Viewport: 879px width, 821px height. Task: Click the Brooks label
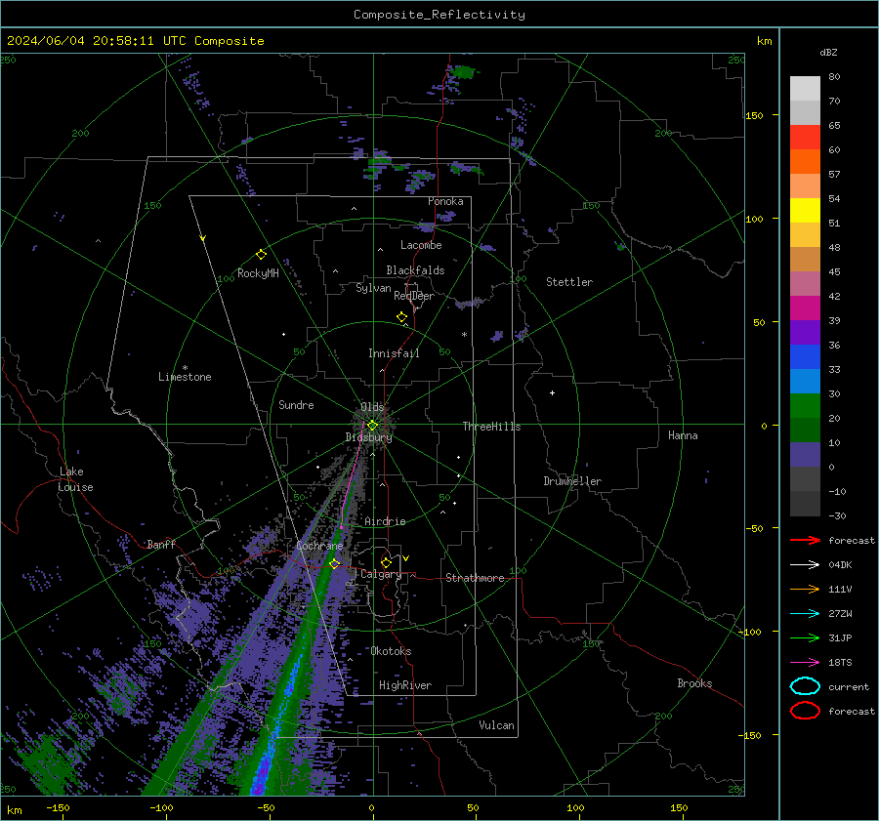pyautogui.click(x=694, y=683)
